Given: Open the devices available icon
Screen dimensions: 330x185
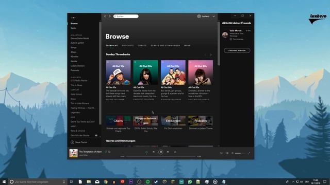Looking at the screenshot, I should (227, 153).
